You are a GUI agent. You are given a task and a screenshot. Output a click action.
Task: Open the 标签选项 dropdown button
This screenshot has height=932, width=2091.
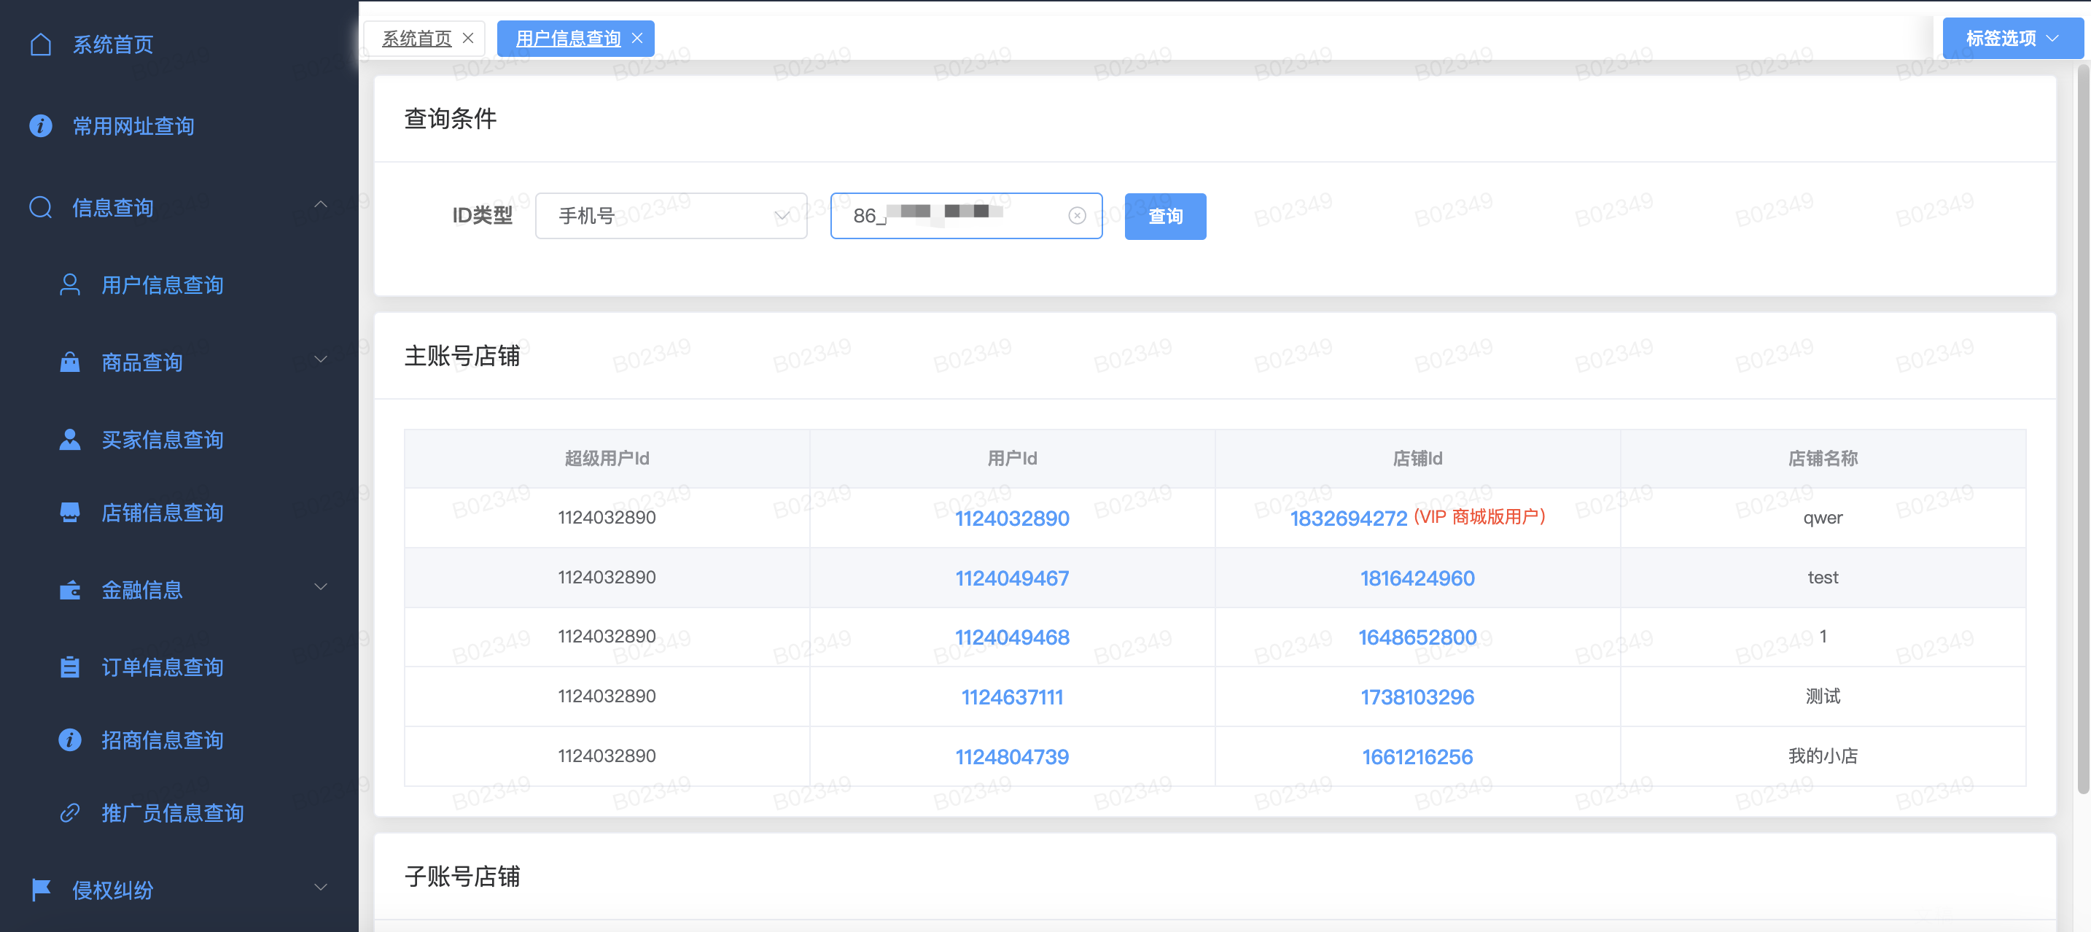pos(2012,38)
